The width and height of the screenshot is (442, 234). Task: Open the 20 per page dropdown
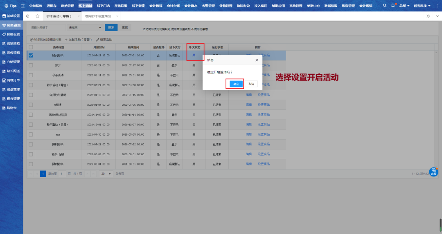[106, 174]
